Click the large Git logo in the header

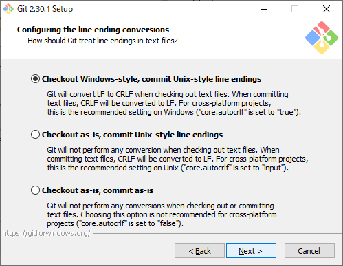coord(322,38)
